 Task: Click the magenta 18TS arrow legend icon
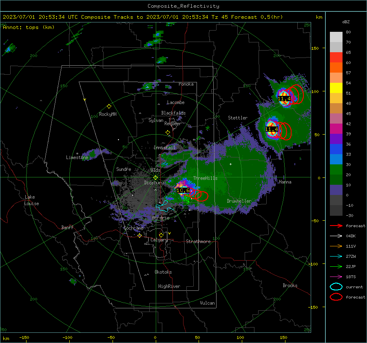(336, 277)
